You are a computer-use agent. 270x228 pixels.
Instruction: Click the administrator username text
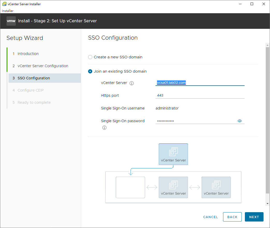(167, 108)
